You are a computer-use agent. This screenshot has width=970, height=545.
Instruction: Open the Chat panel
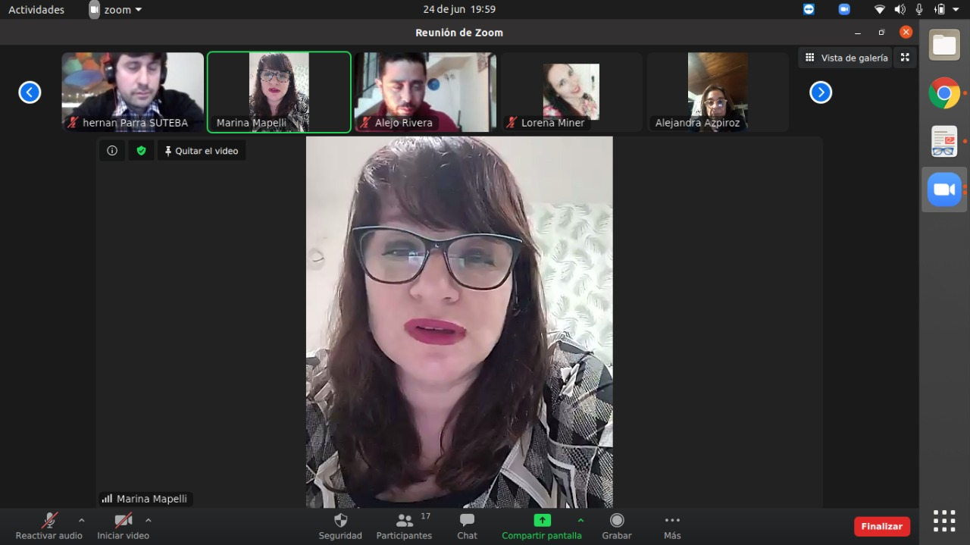pyautogui.click(x=467, y=521)
